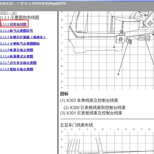Go back via 返回上一级 link
The image size is (154, 154).
click(8, 13)
